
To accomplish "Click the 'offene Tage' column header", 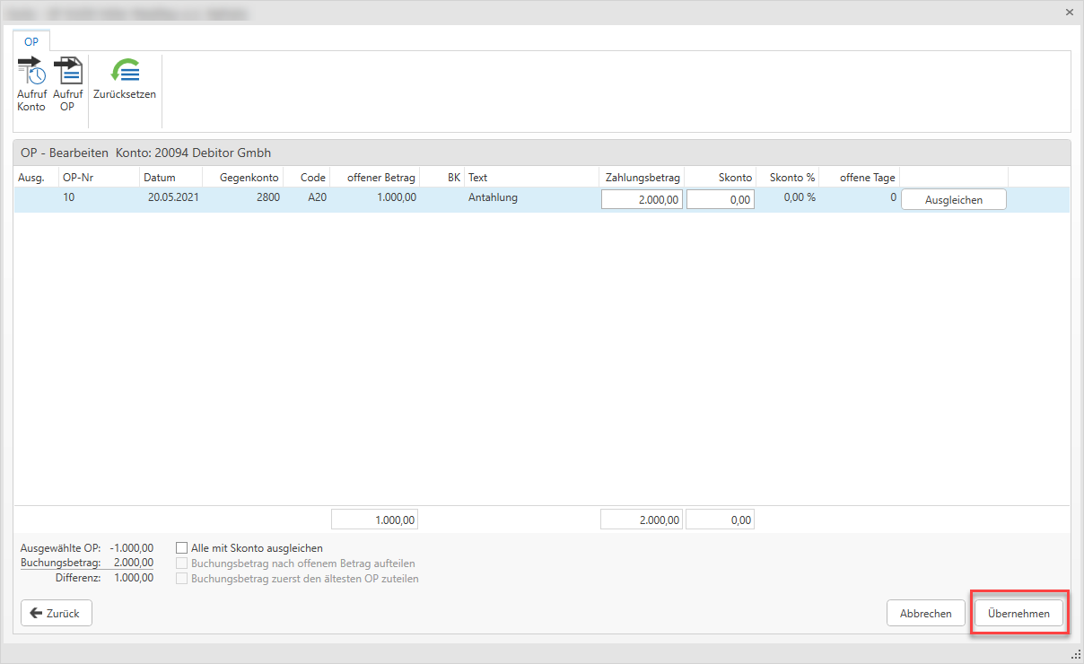I will click(x=867, y=178).
